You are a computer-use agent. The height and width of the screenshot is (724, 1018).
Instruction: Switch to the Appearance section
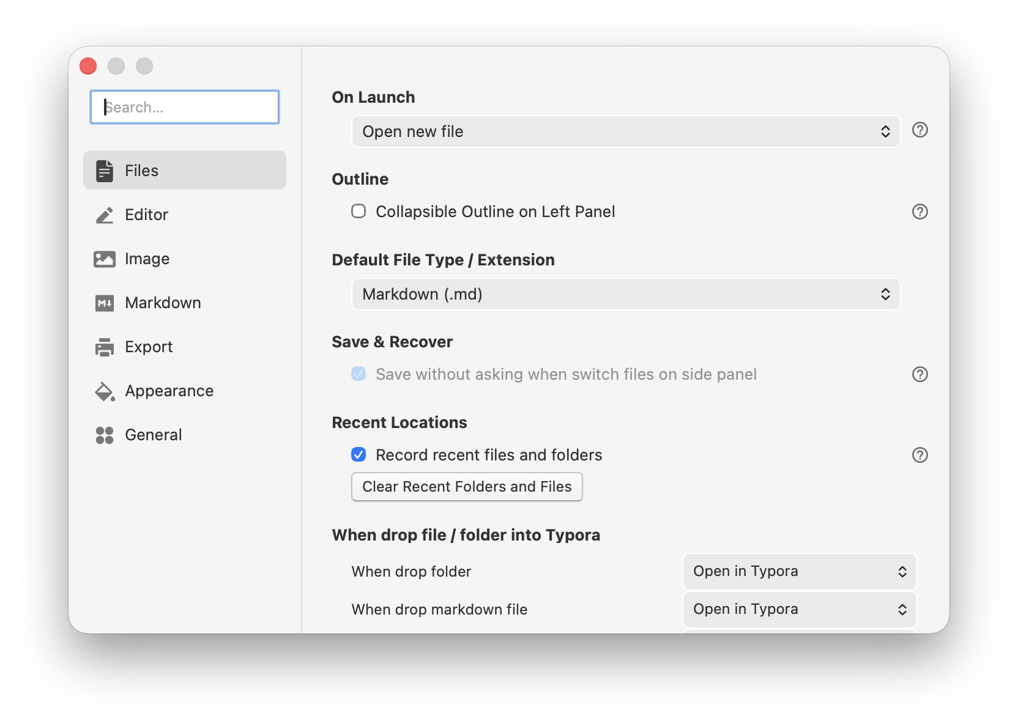[169, 391]
